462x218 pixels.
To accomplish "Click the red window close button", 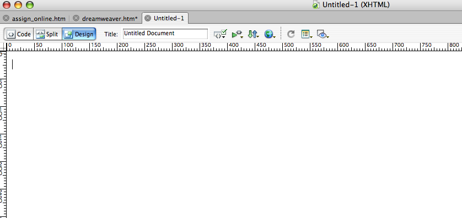I will pyautogui.click(x=7, y=5).
